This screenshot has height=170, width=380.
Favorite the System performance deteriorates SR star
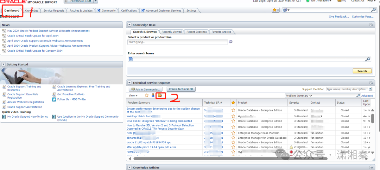(x=233, y=110)
